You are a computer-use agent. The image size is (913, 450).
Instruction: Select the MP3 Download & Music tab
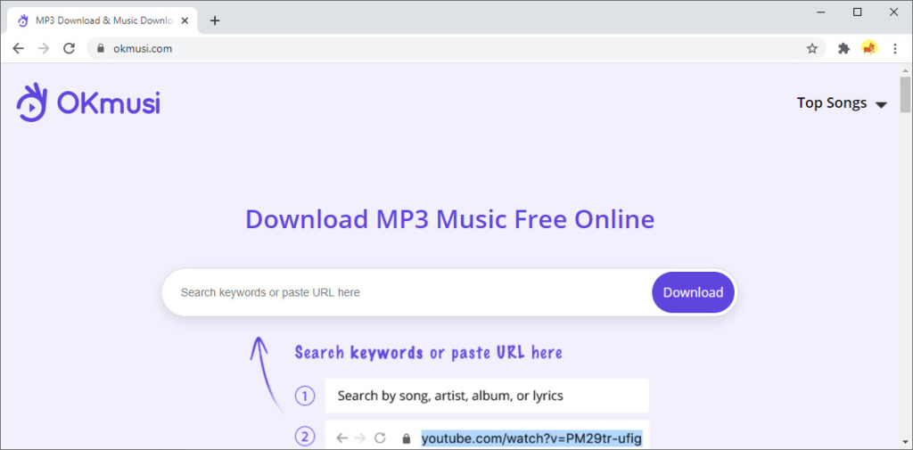point(103,20)
